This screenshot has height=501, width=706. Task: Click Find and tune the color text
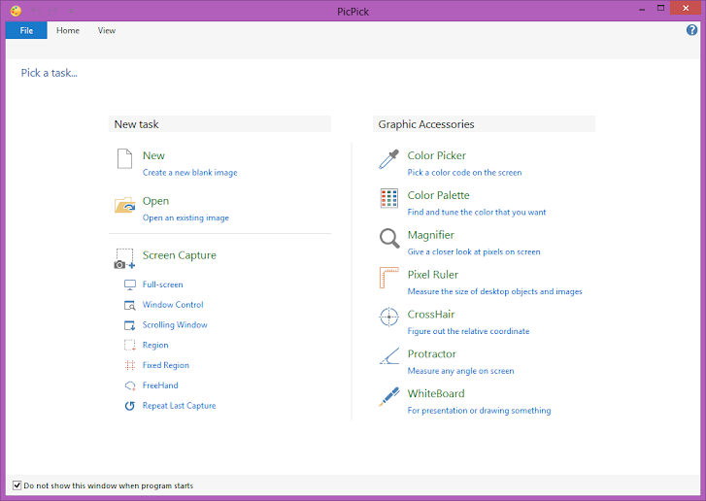(x=477, y=212)
